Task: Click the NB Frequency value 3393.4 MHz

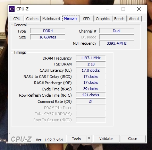Action: (x=117, y=43)
